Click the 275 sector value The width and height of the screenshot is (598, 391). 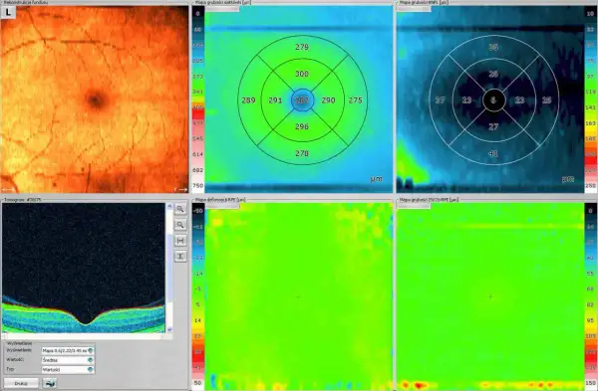pos(356,100)
